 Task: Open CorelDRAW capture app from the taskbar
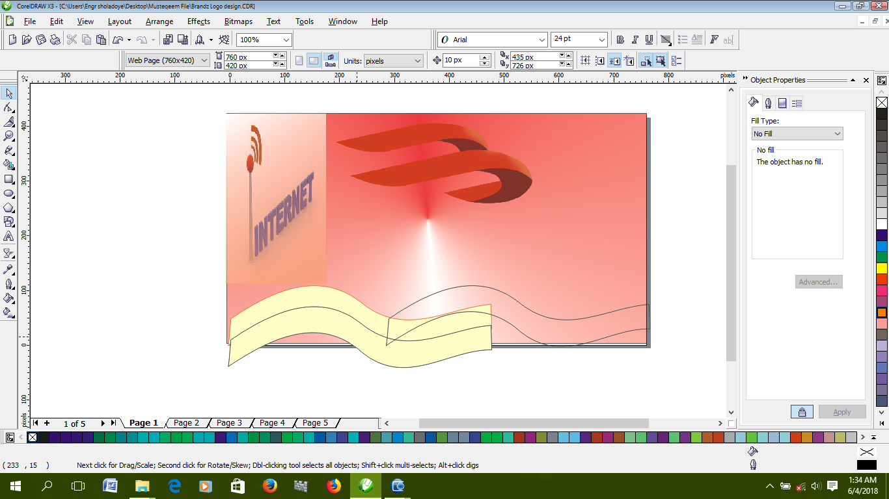point(397,485)
